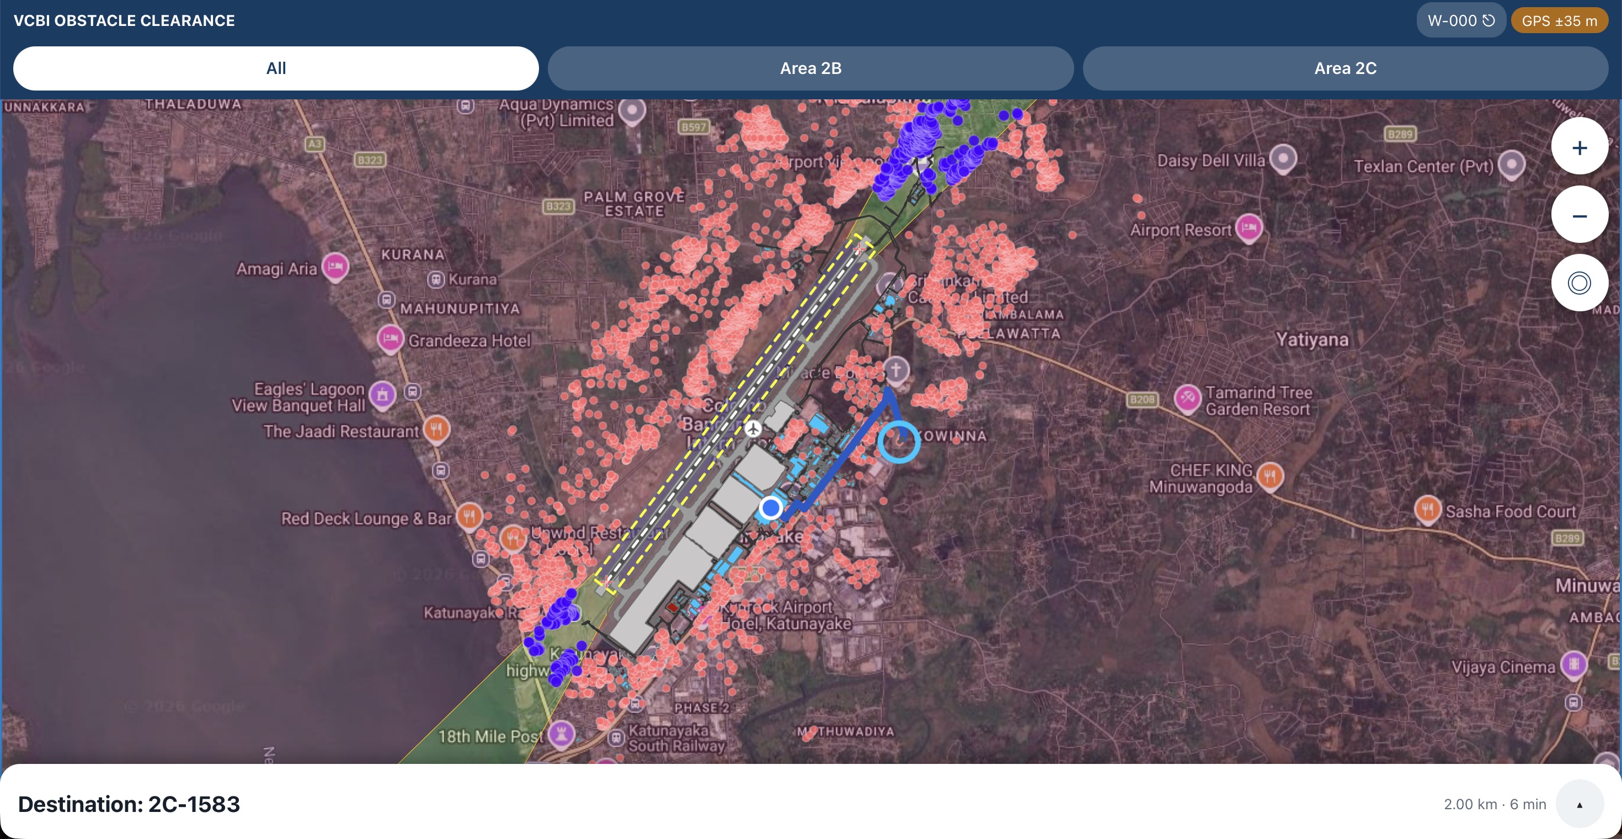1622x839 pixels.
Task: Switch to the Area 2B tab
Action: click(810, 68)
